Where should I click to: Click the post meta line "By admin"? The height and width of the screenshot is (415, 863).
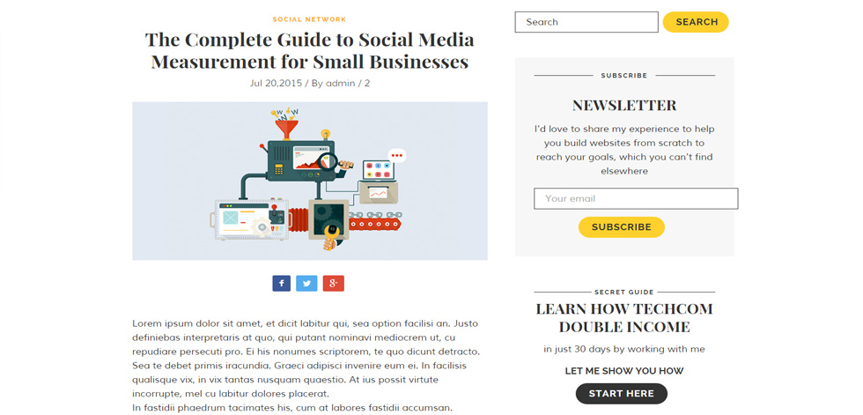pos(333,84)
